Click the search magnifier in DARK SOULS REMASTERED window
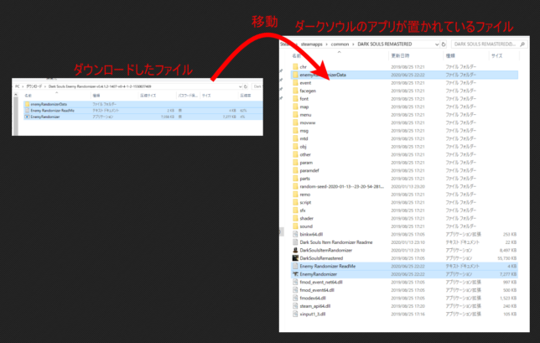Image resolution: width=540 pixels, height=343 pixels. 522,44
